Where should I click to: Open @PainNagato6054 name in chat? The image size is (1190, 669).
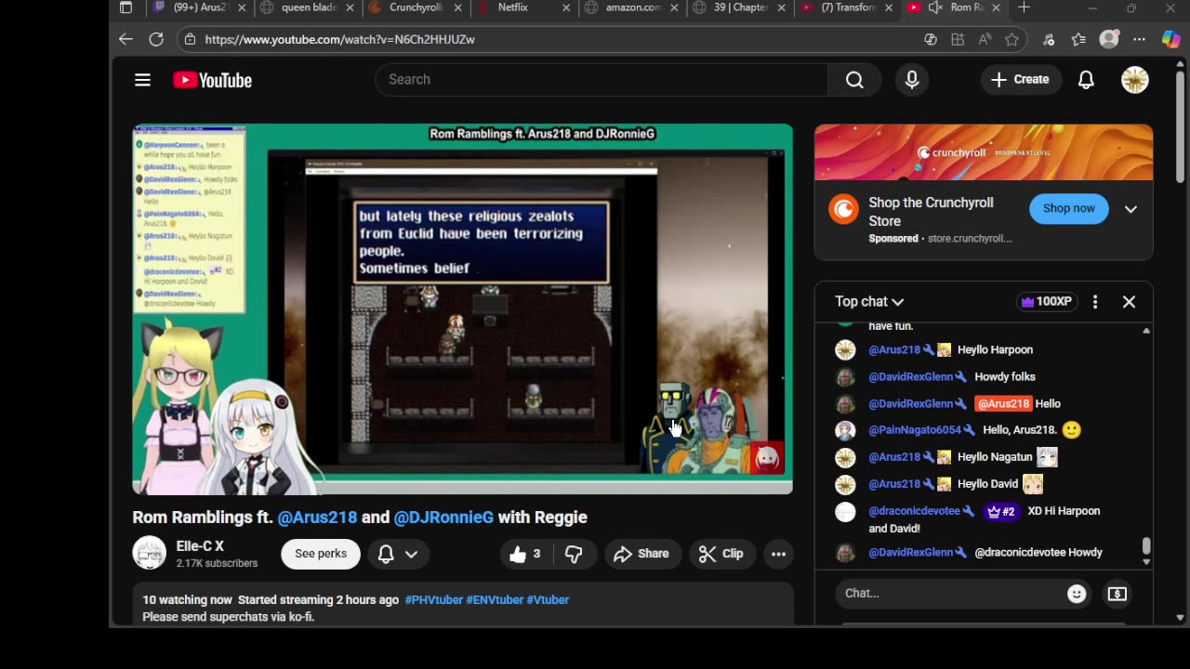click(x=915, y=430)
